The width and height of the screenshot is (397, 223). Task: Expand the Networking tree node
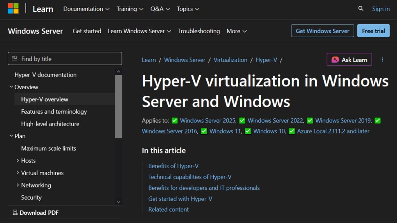click(18, 185)
